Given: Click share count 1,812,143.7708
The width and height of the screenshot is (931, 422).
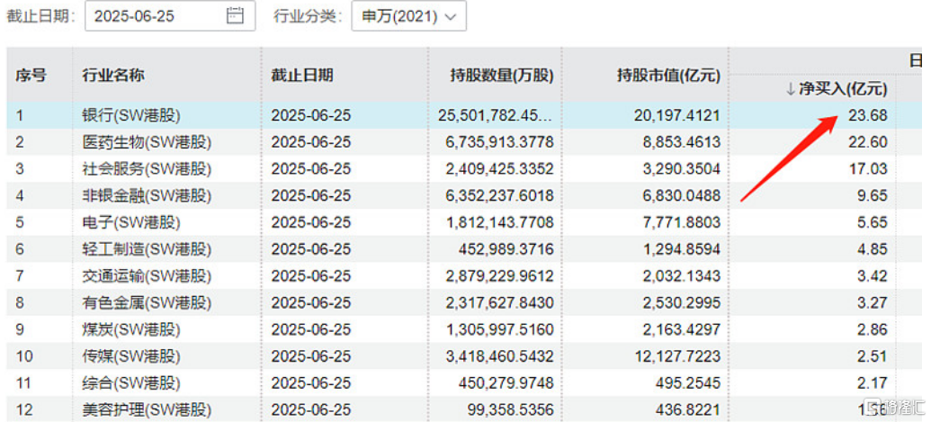Looking at the screenshot, I should pos(500,222).
